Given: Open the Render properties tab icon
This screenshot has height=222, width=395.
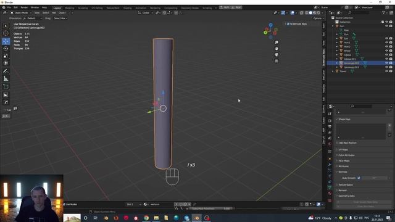Looking at the screenshot, I should pos(330,121).
